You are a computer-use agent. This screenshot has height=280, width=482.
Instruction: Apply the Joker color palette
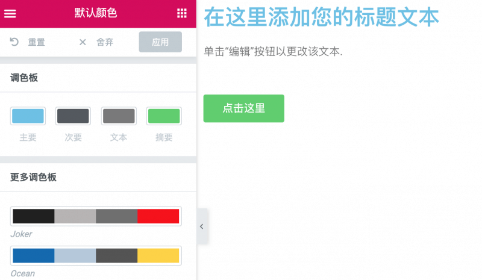[96, 216]
